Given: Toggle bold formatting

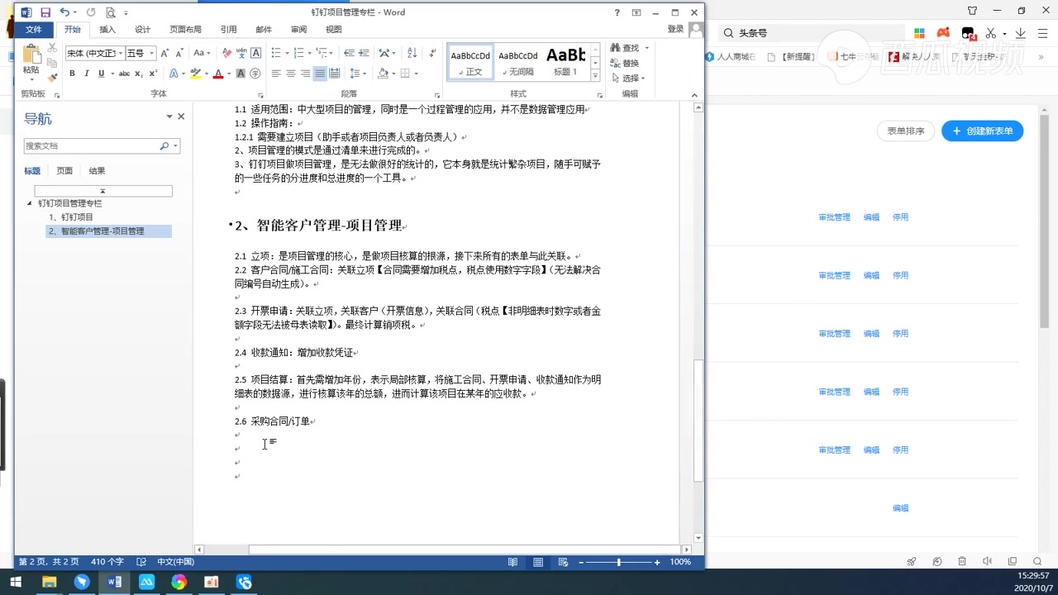Looking at the screenshot, I should click(x=72, y=74).
